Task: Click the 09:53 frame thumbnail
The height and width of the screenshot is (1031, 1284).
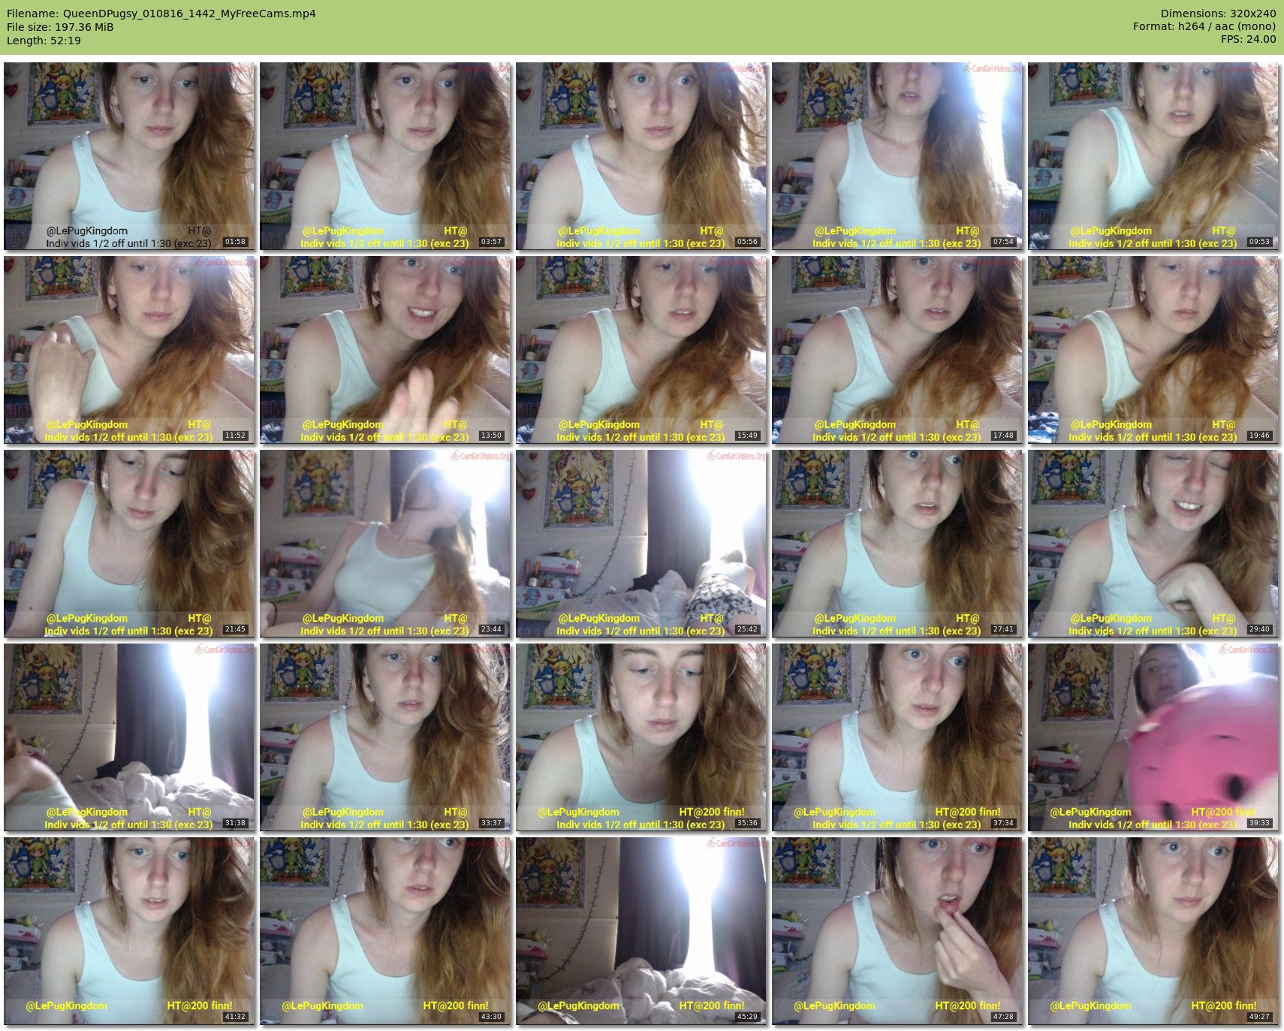Action: click(x=1153, y=156)
